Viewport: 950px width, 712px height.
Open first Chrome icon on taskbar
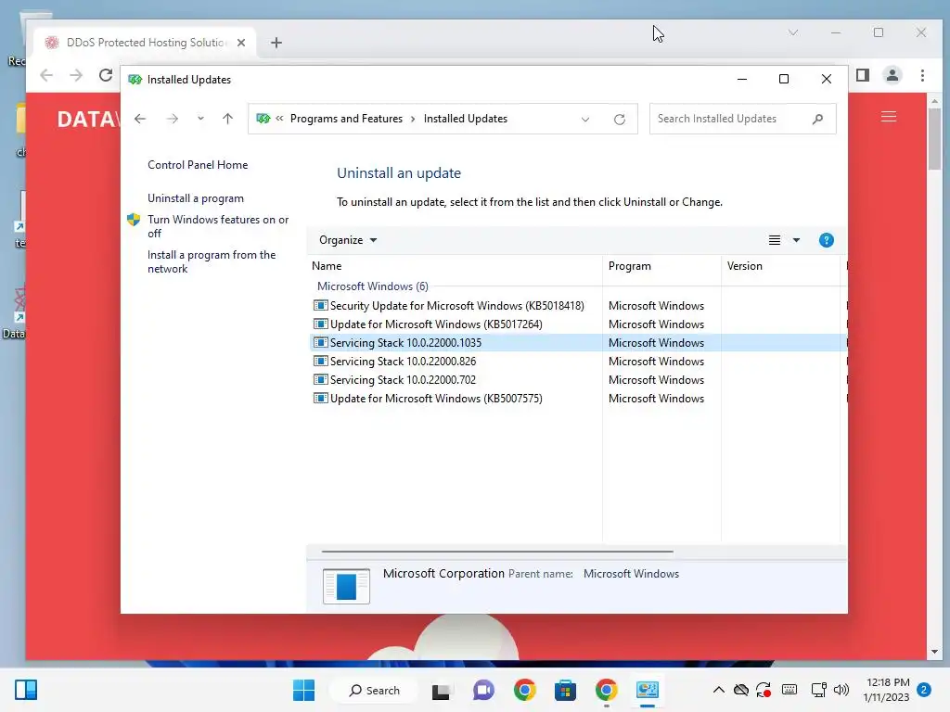(x=525, y=690)
